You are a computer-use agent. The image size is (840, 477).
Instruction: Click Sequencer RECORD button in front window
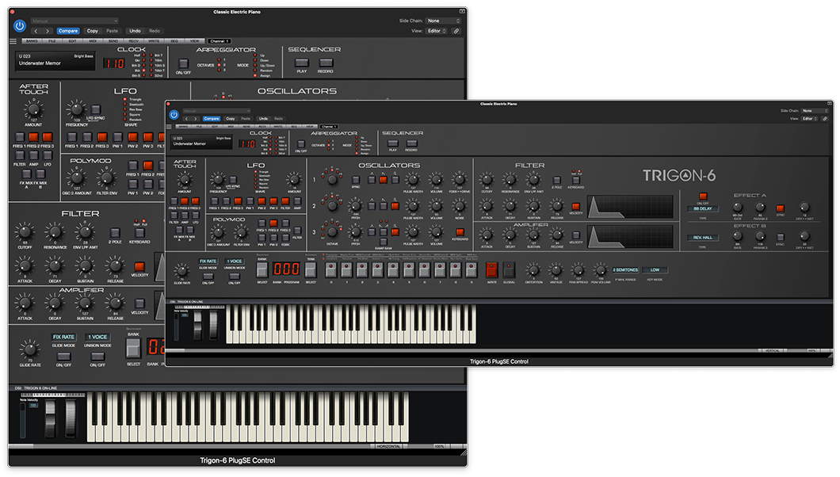point(411,143)
